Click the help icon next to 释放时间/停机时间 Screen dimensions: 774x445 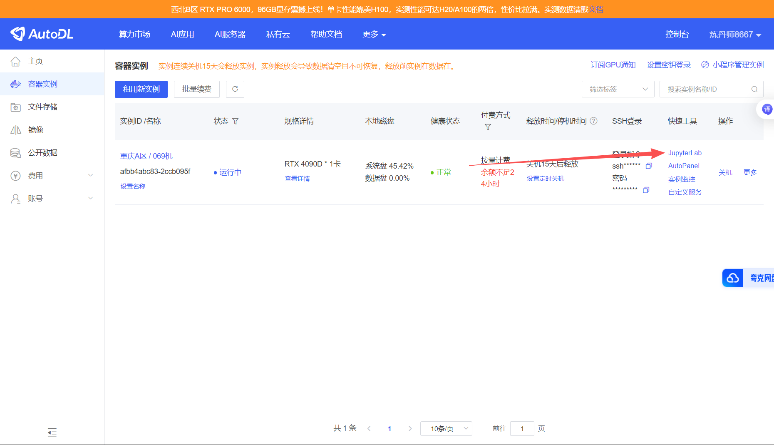click(x=594, y=121)
